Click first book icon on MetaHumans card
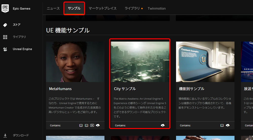Screen dimensions: 253x140 [81, 125]
